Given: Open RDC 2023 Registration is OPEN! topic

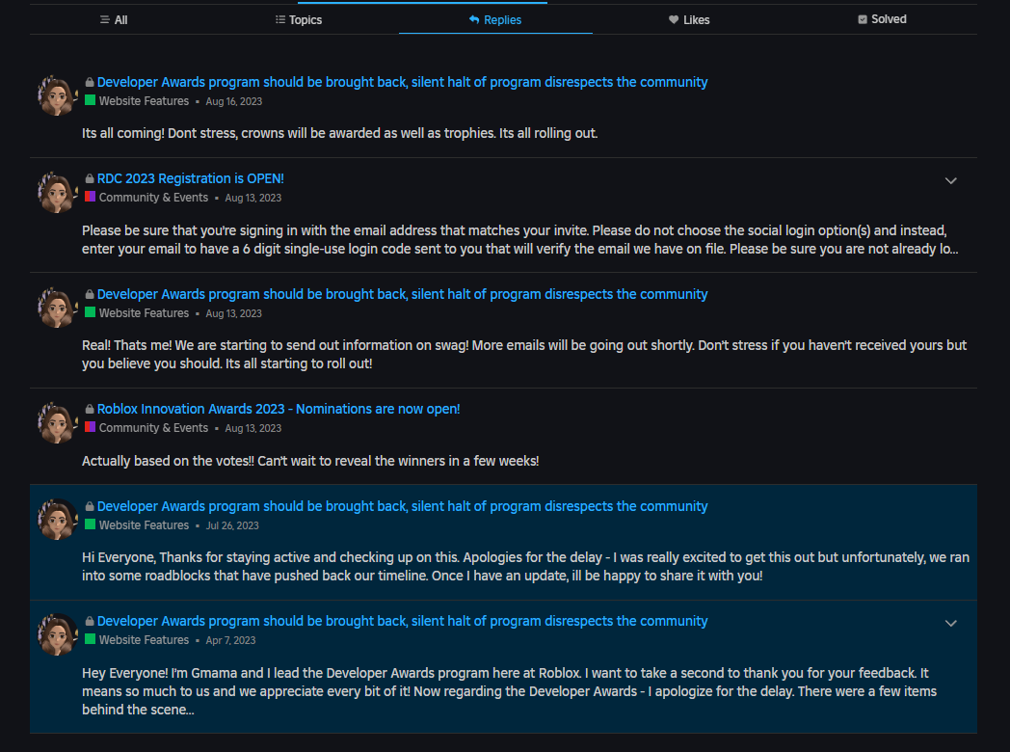Looking at the screenshot, I should point(191,178).
